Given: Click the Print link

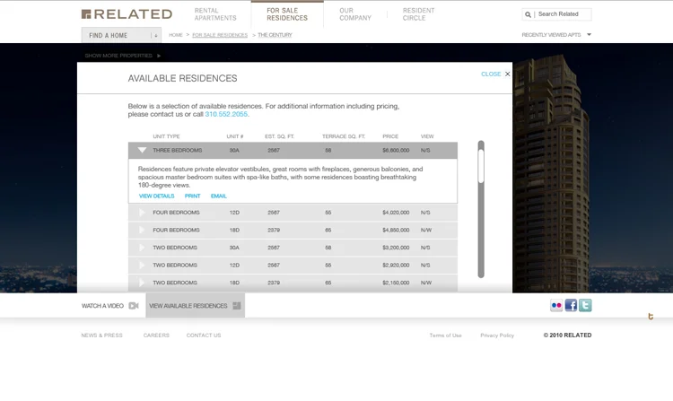Looking at the screenshot, I should click(192, 196).
